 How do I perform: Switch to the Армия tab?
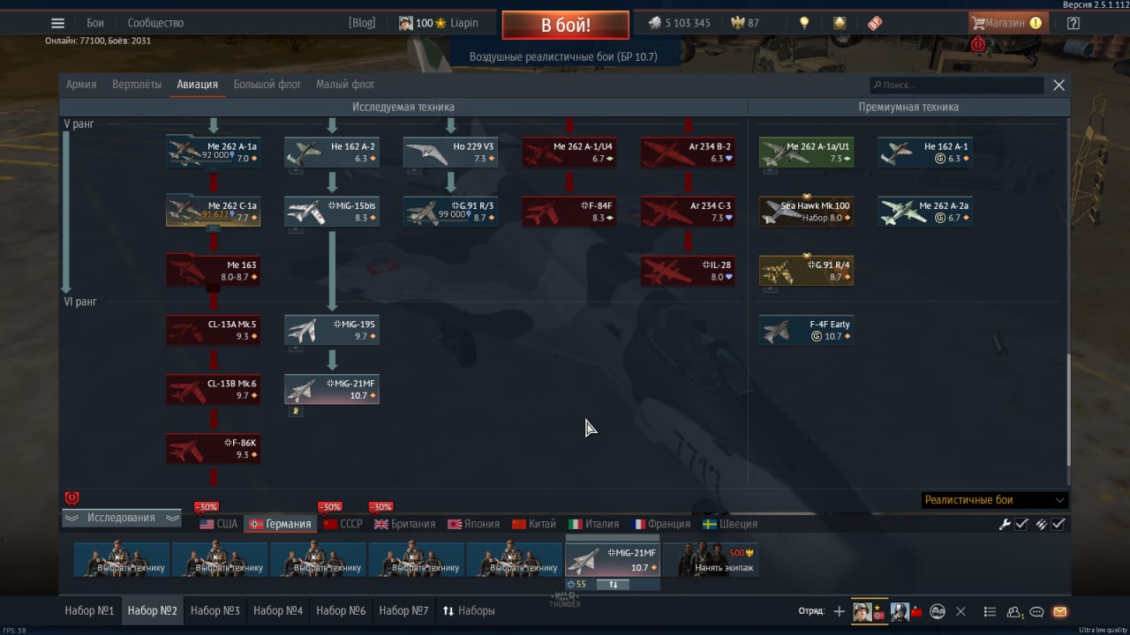click(x=81, y=85)
